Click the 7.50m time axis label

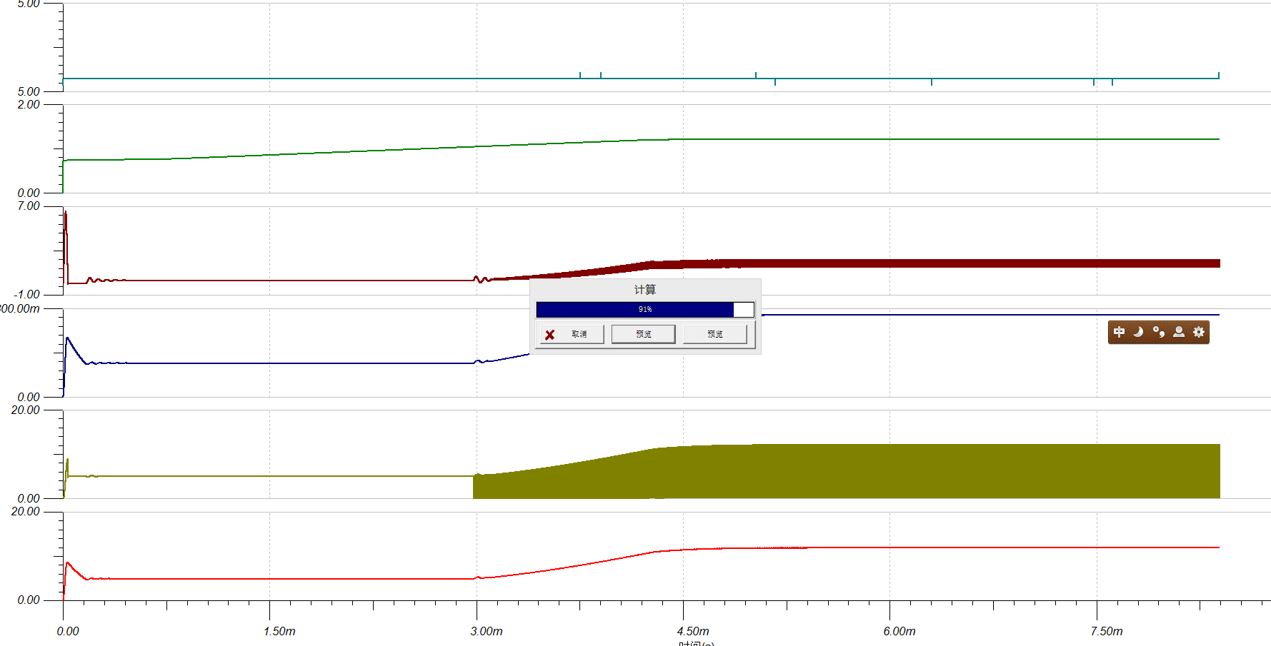pos(1107,631)
